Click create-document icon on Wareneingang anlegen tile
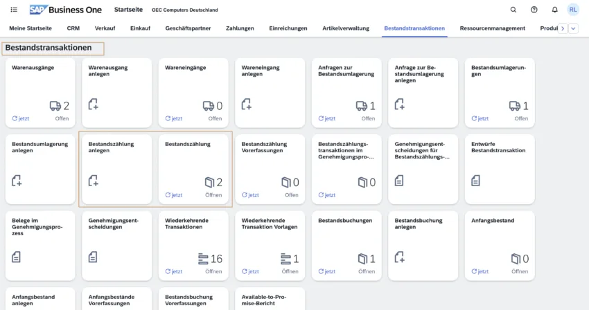589x310 pixels. tap(247, 104)
